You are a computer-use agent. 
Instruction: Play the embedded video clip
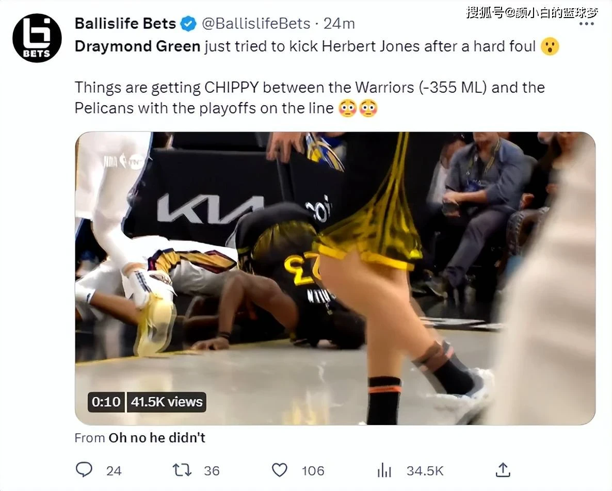(x=335, y=278)
